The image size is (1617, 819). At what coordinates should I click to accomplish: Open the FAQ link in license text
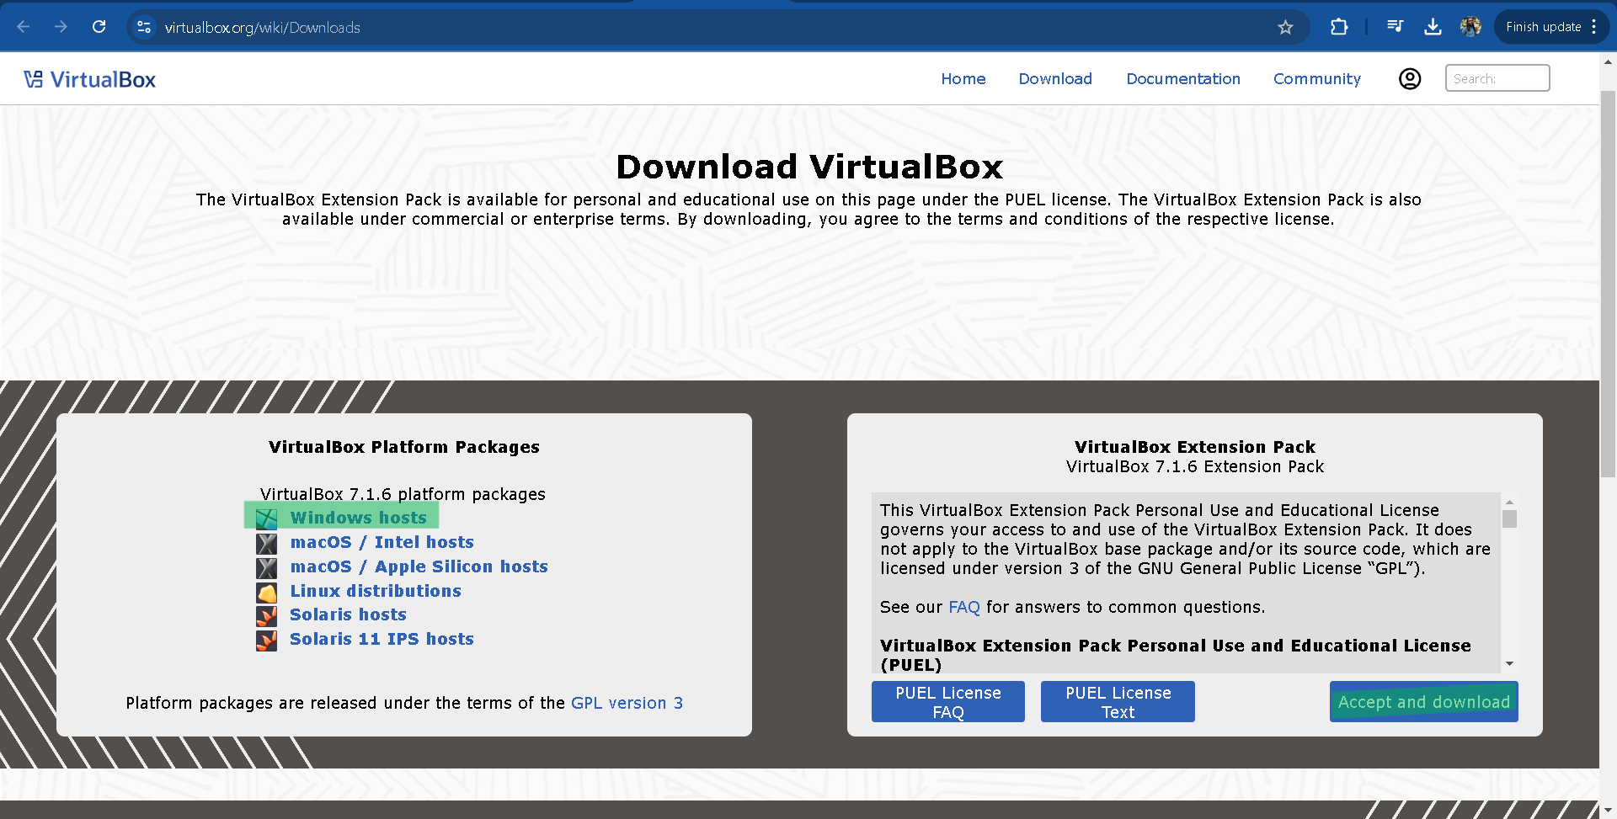coord(964,607)
